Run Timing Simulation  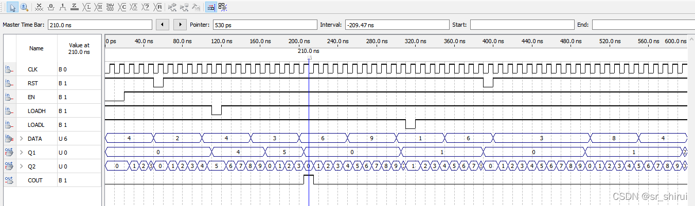coord(184,7)
